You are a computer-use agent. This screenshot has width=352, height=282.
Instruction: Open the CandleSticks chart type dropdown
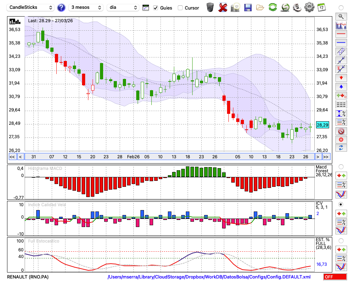click(31, 7)
